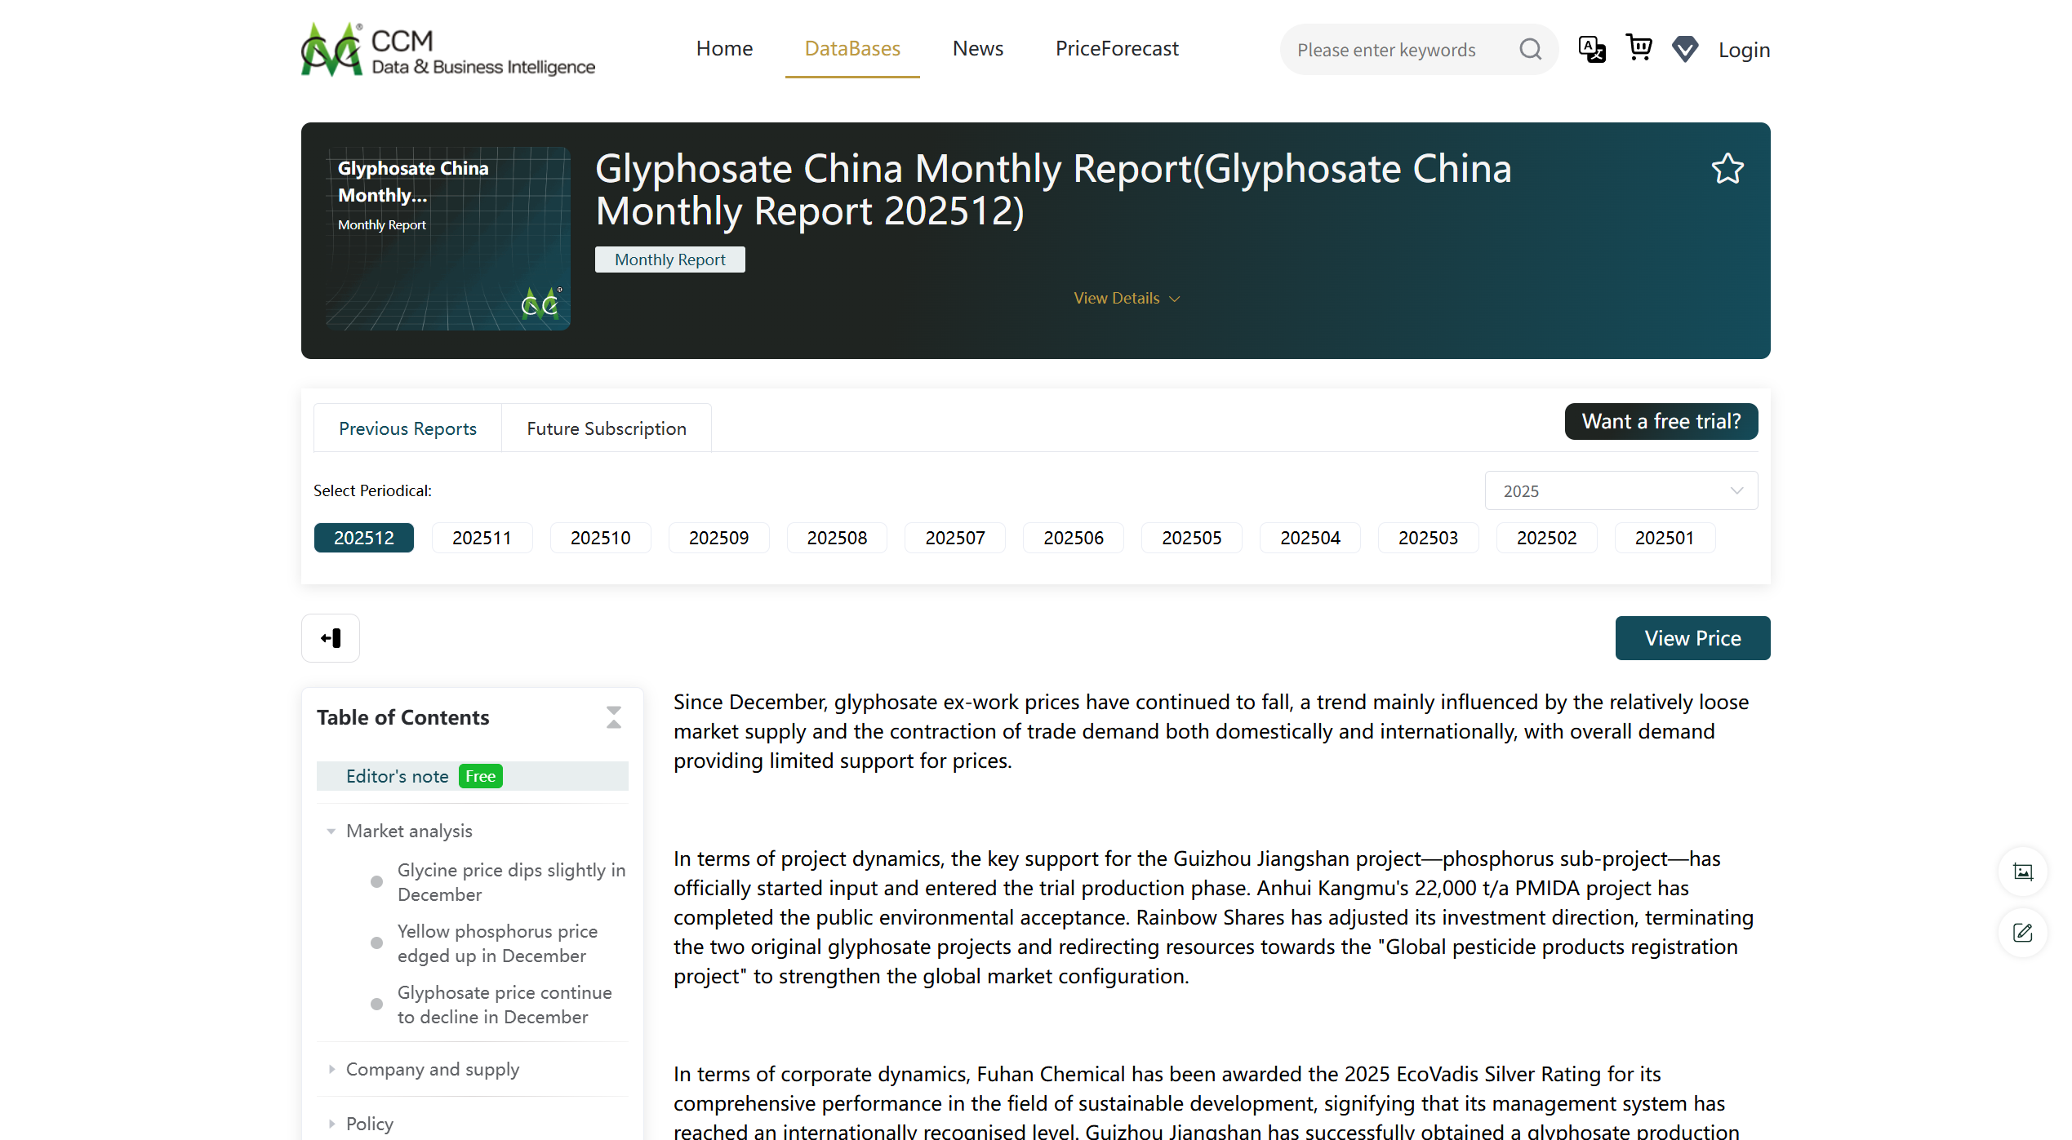
Task: Click the search magnifier icon
Action: tap(1530, 50)
